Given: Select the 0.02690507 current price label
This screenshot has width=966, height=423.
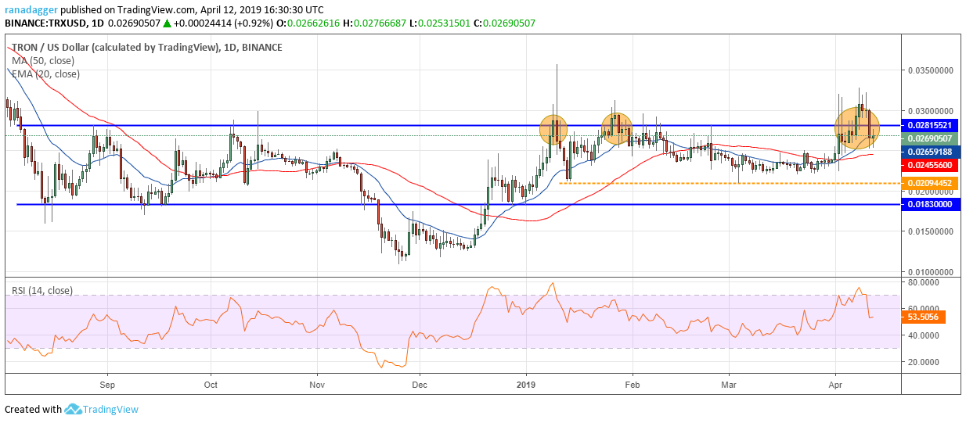Looking at the screenshot, I should tap(930, 138).
